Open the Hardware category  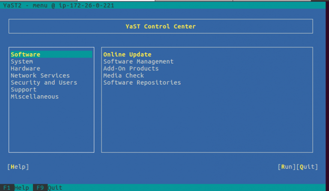point(25,69)
